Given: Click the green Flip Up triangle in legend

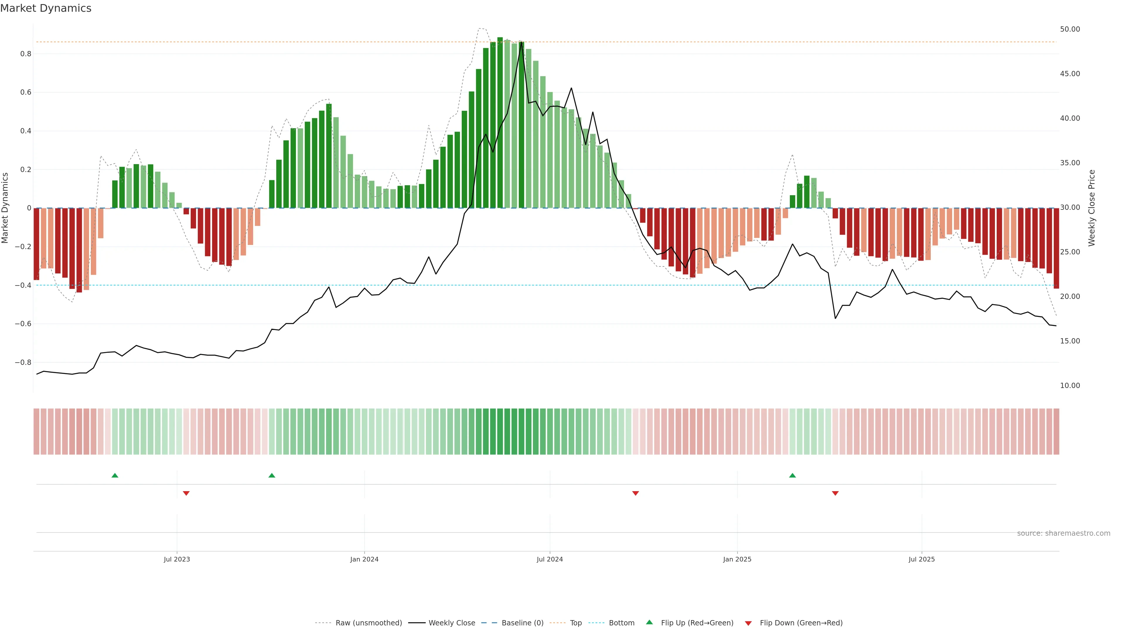Looking at the screenshot, I should point(650,622).
